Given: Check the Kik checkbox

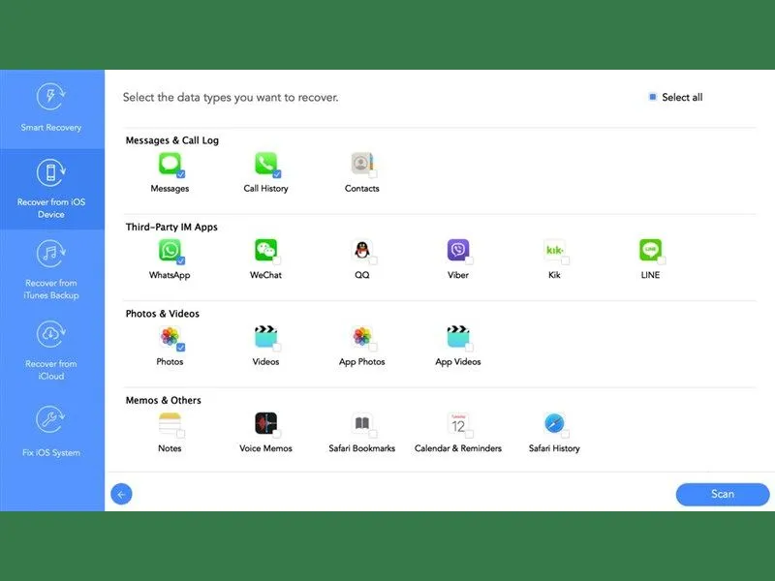Looking at the screenshot, I should click(x=566, y=260).
